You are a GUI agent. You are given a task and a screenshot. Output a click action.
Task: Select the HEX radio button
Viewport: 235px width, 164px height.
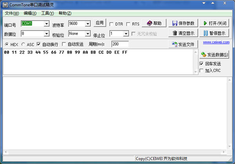(x=7, y=44)
